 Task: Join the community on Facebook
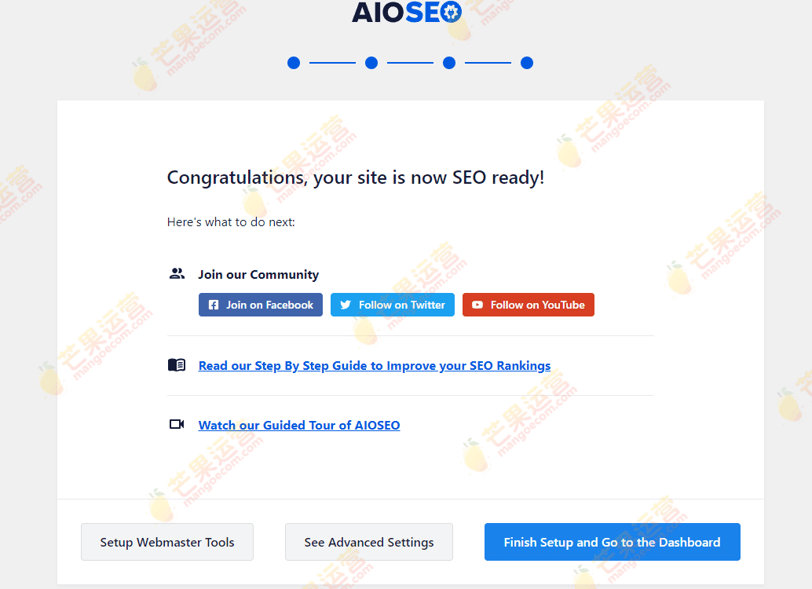[x=260, y=305]
